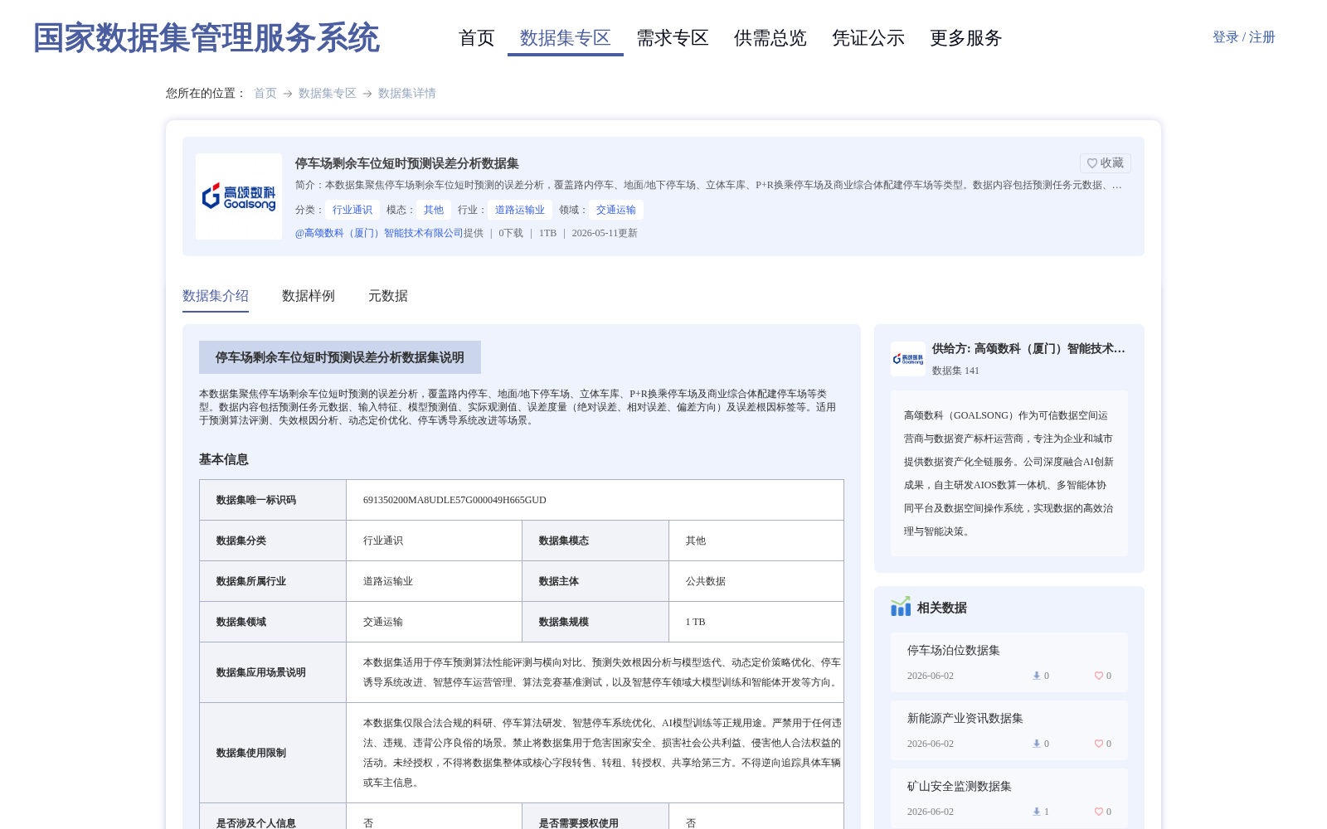Viewport: 1327px width, 829px height.
Task: Switch to the 数据集介绍 tab
Action: [216, 296]
